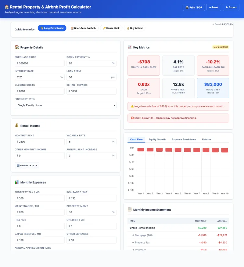244x267 pixels.
Task: Click the Purchase Price input field
Action: coord(41,63)
